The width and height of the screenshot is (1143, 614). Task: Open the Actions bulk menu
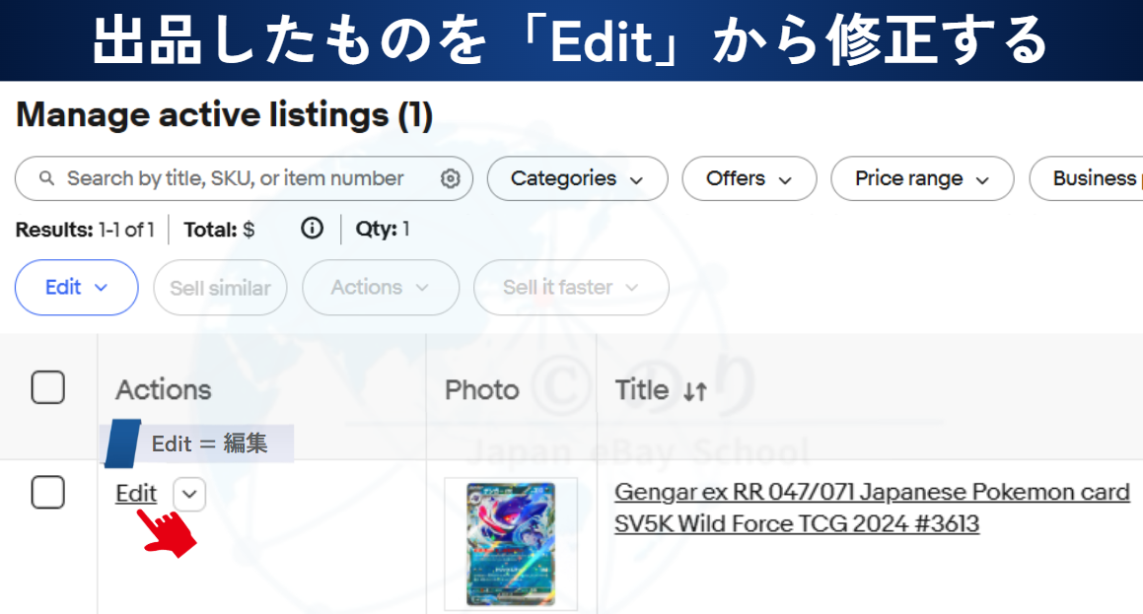tap(380, 288)
